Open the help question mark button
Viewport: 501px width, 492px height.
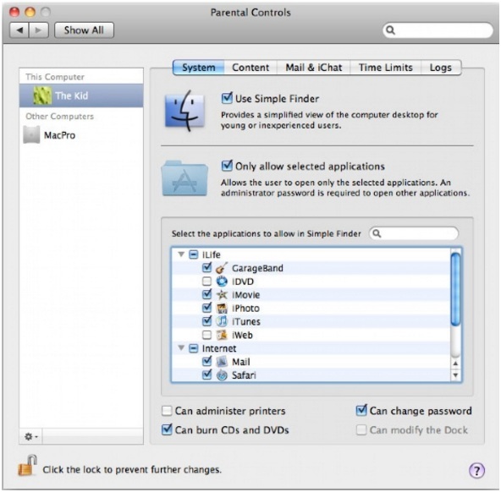point(476,470)
